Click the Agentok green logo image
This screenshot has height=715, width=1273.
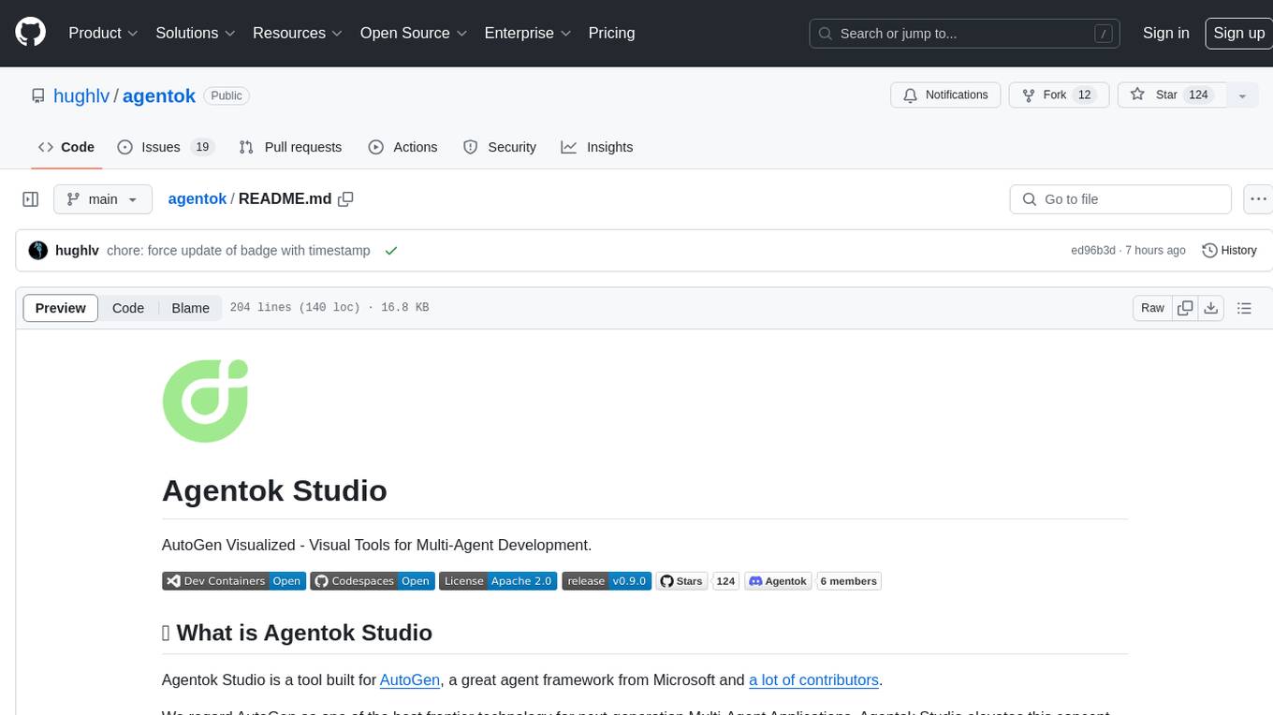tap(205, 401)
